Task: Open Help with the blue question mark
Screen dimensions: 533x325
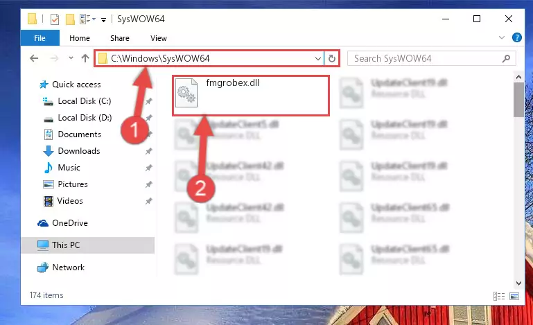Action: pyautogui.click(x=516, y=37)
